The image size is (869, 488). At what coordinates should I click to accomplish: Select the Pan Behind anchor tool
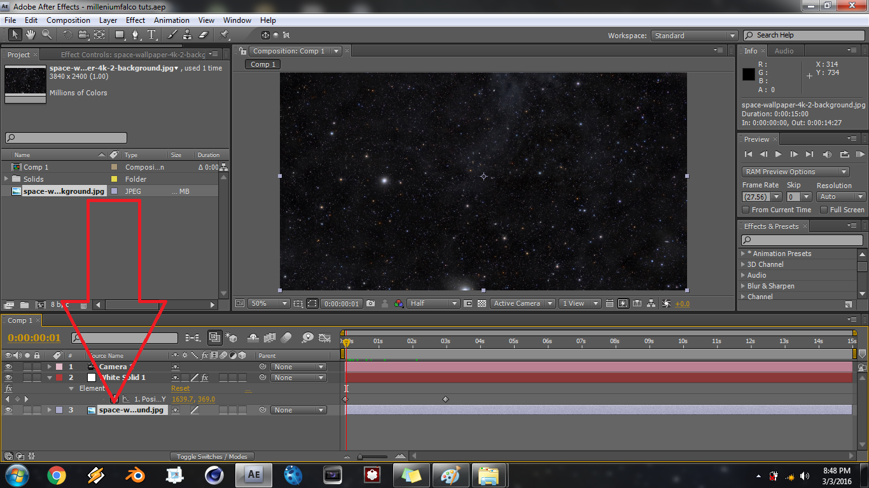coord(99,34)
